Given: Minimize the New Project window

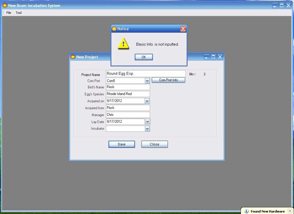Looking at the screenshot, I should click(x=207, y=57).
